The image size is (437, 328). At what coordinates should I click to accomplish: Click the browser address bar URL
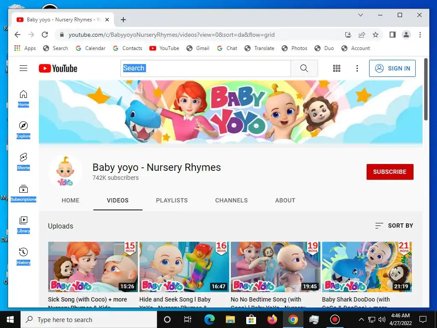point(172,35)
